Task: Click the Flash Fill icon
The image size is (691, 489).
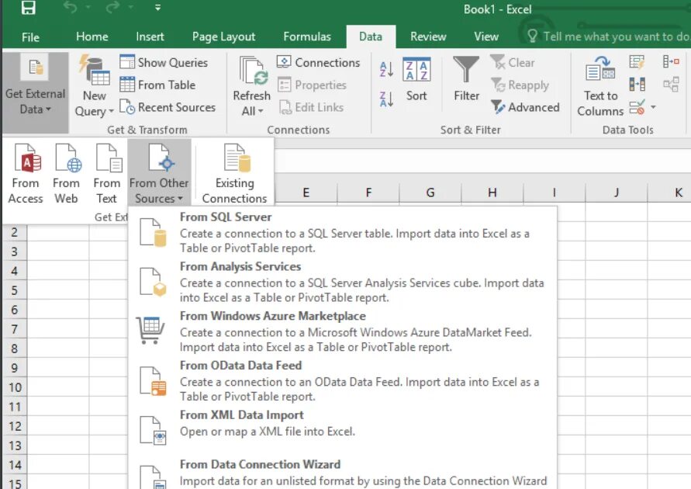Action: (x=637, y=62)
